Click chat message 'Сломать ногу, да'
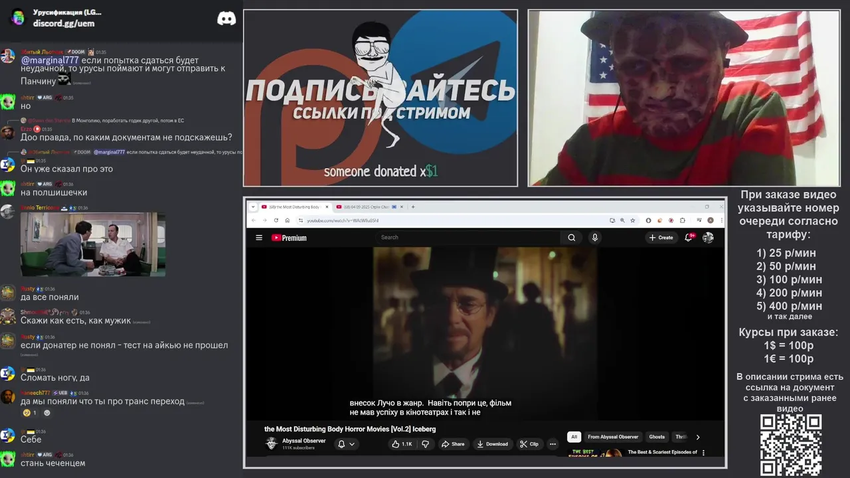Viewport: 850px width, 478px height. click(x=54, y=378)
